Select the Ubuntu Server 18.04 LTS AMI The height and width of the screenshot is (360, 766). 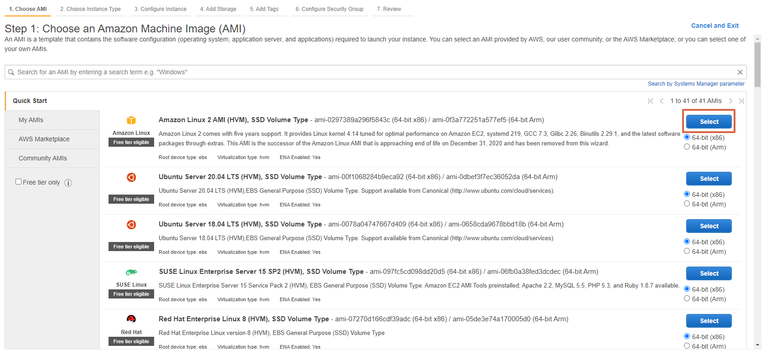(709, 226)
